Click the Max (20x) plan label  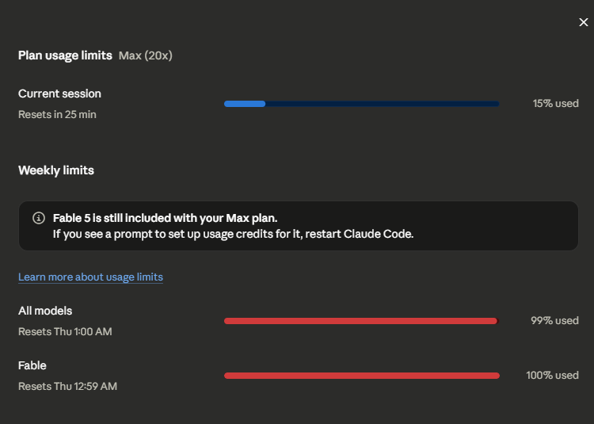[146, 55]
